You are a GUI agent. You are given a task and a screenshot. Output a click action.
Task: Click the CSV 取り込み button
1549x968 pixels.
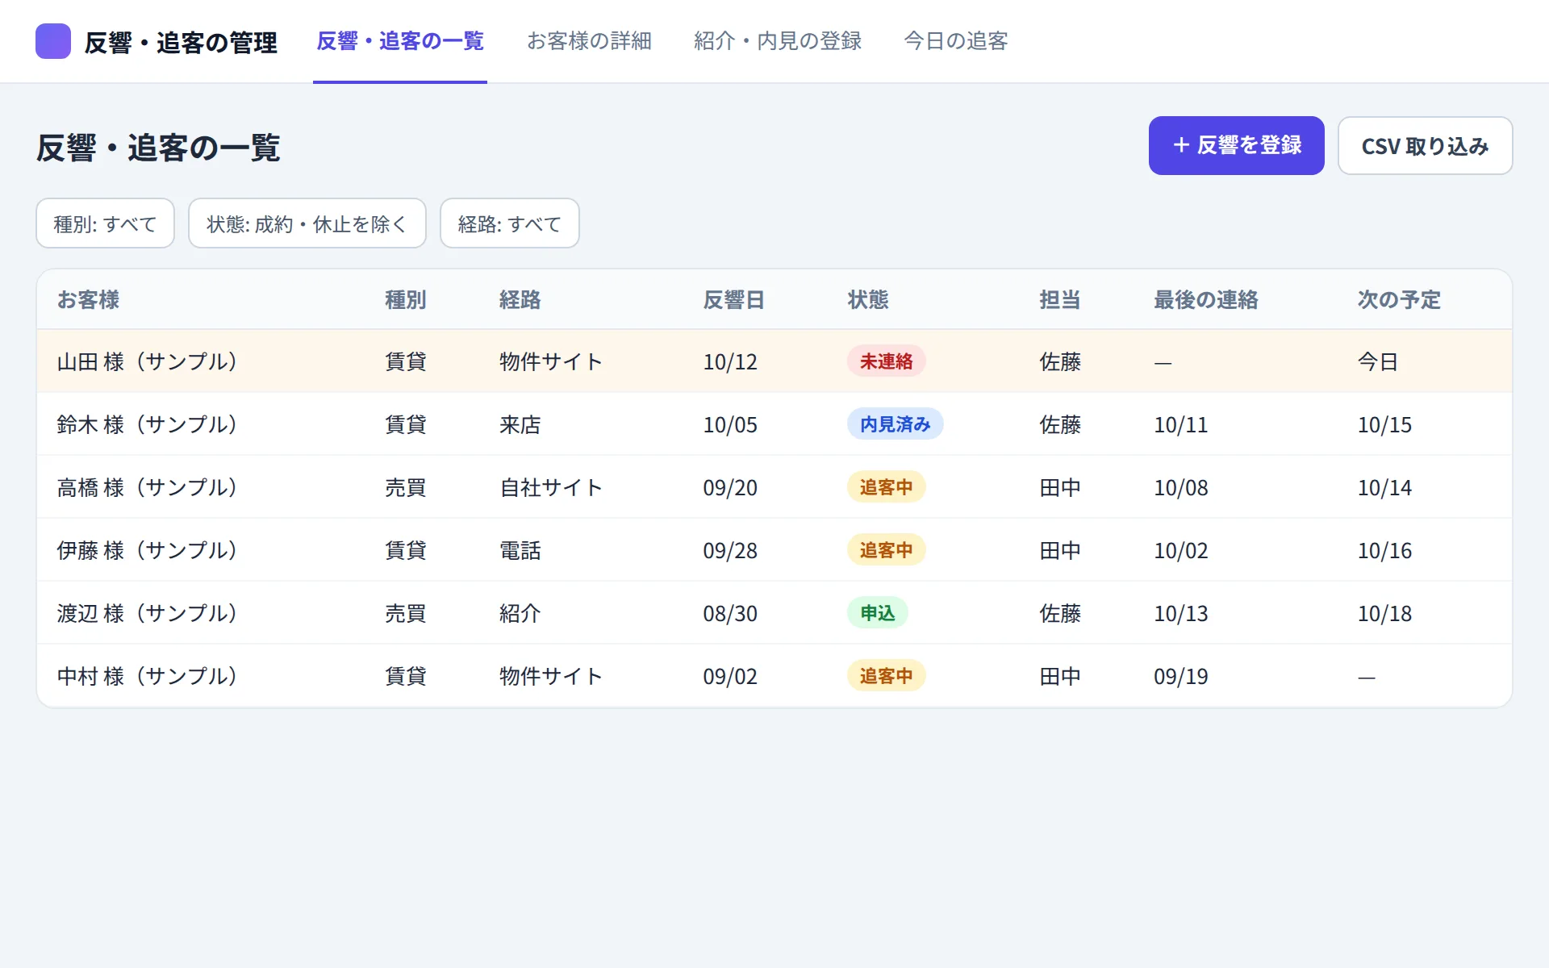(x=1425, y=145)
